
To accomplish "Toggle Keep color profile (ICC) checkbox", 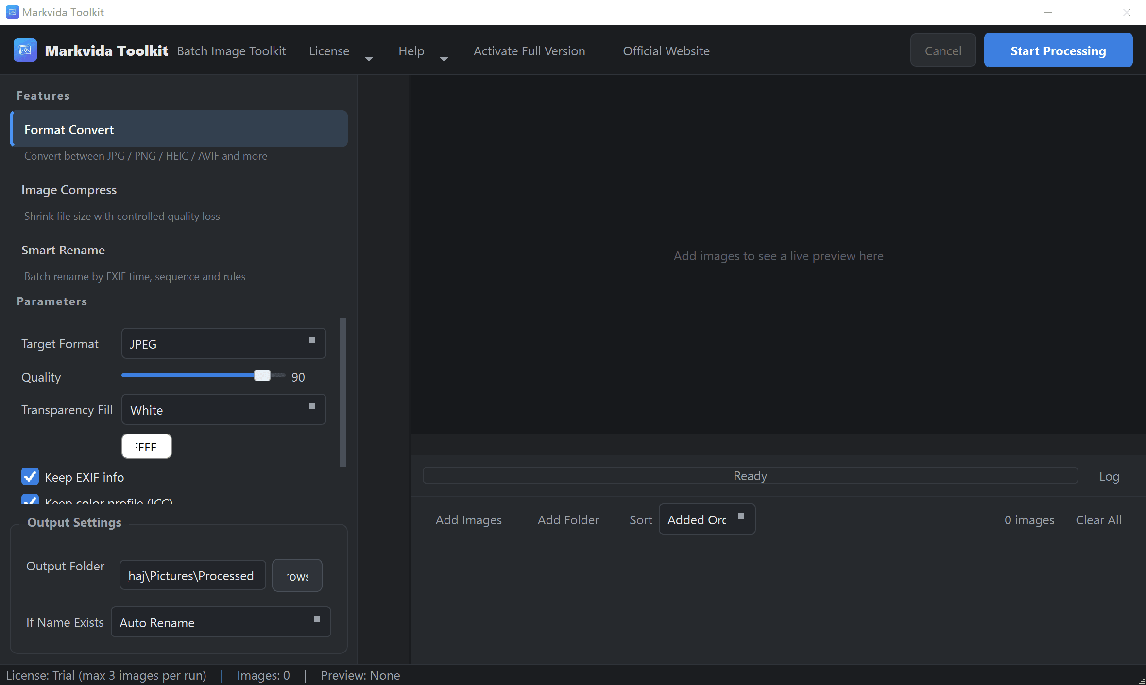I will (30, 500).
